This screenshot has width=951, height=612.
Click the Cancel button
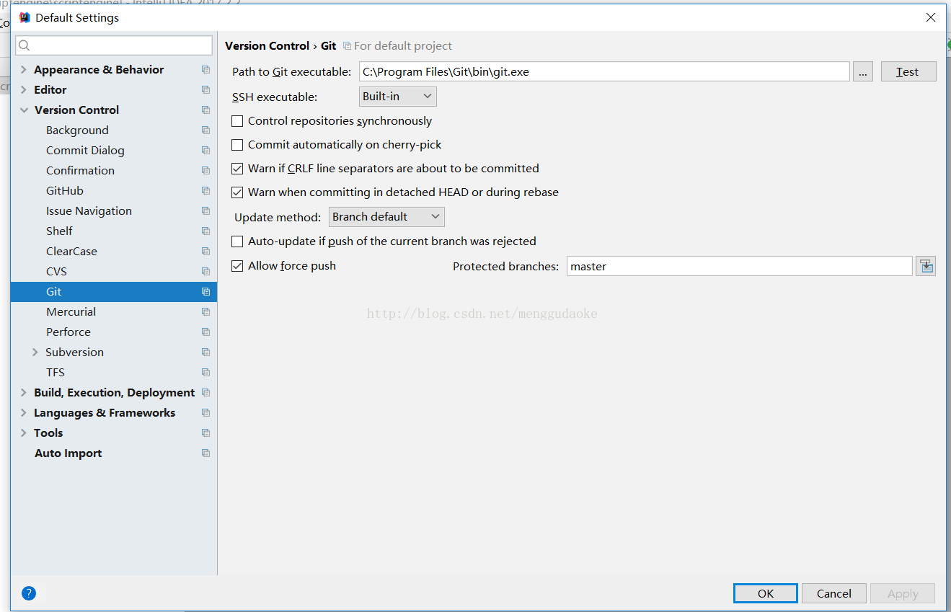tap(834, 593)
